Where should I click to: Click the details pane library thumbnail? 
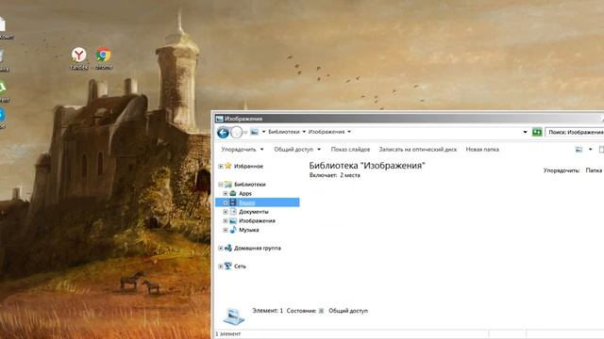(x=234, y=316)
